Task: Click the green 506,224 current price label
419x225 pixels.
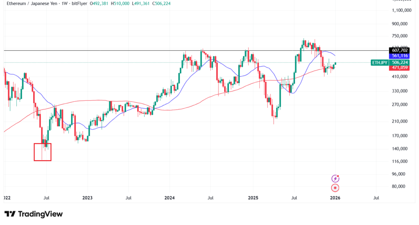Action: [x=401, y=63]
